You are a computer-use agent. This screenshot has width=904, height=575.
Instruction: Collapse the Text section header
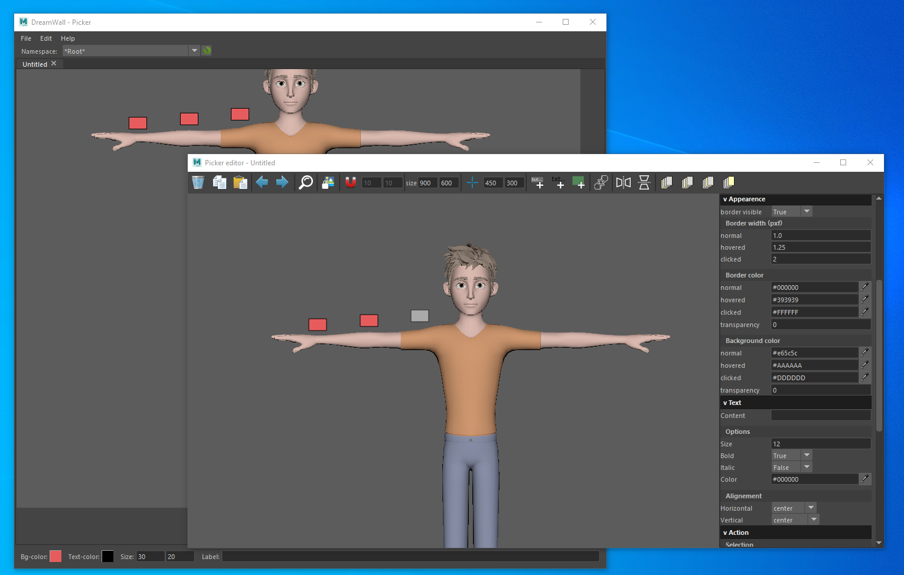pyautogui.click(x=732, y=403)
